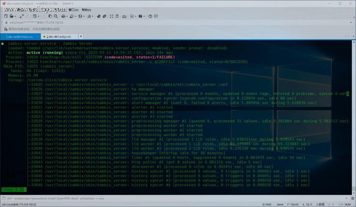Click the Help question mark icon

[x=150, y=16]
